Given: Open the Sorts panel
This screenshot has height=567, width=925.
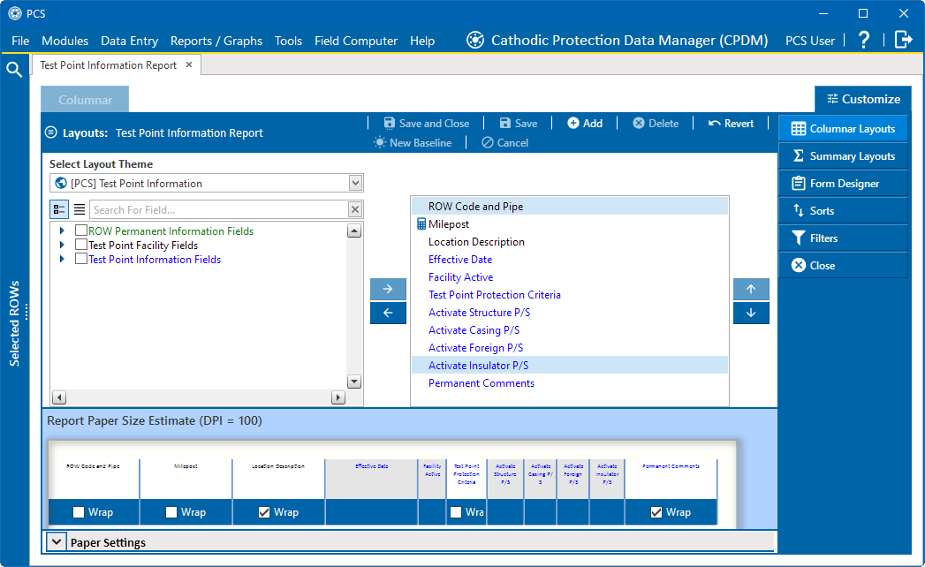Looking at the screenshot, I should (x=843, y=210).
